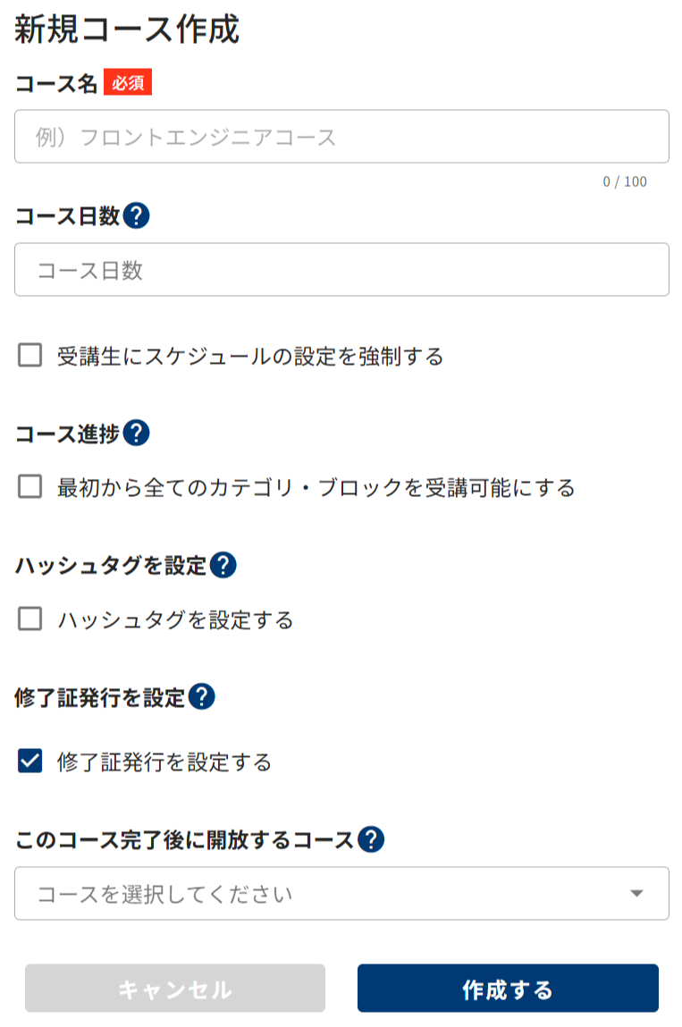
Task: Focus the コース名 text field
Action: pyautogui.click(x=342, y=136)
